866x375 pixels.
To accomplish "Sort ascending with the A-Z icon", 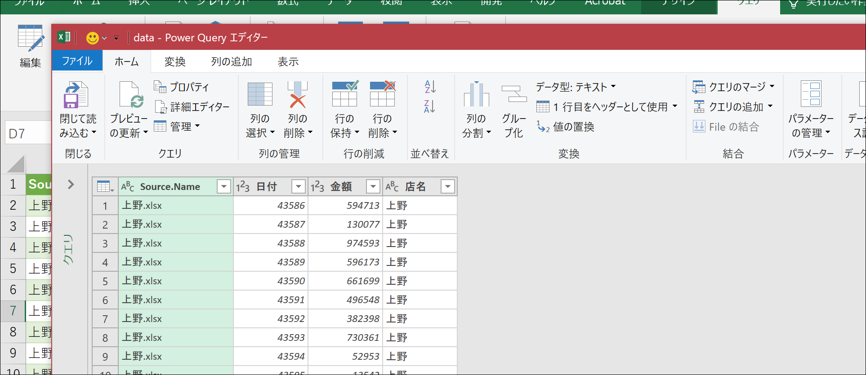I will [x=430, y=87].
